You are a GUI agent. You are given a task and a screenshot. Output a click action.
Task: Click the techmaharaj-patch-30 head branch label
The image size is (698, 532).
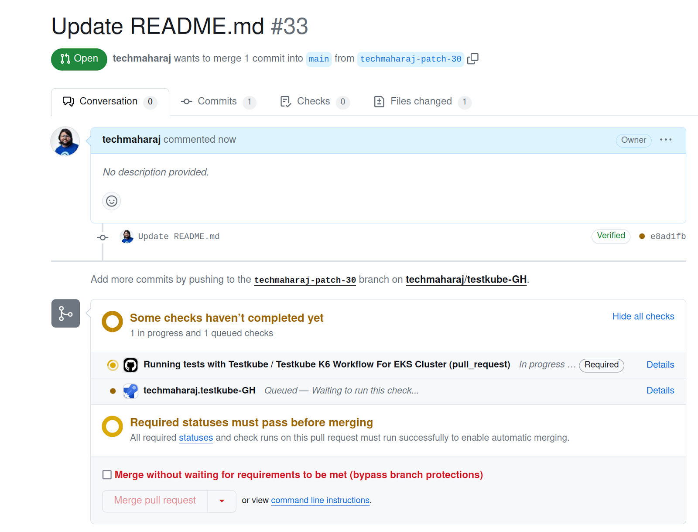(411, 59)
